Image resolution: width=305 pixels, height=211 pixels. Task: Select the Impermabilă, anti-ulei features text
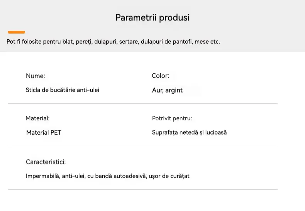click(x=108, y=176)
